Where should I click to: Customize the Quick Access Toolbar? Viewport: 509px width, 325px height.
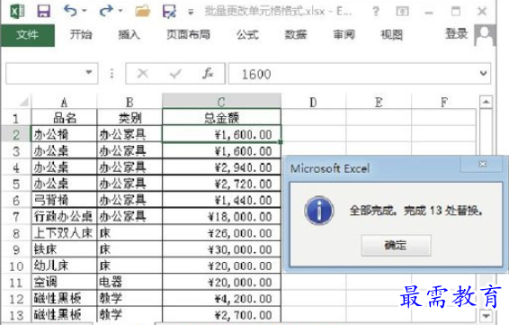pos(191,13)
